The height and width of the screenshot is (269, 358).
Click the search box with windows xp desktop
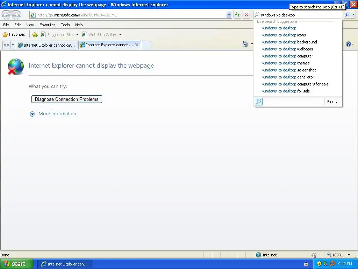(298, 15)
